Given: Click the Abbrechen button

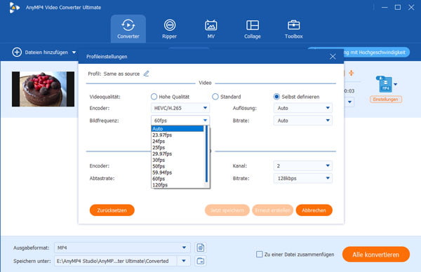Looking at the screenshot, I should (314, 210).
